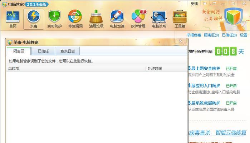Image resolution: width=250 pixels, height=143 pixels.
Task: Click the red 5 badge on 软件管理
Action: point(143,12)
